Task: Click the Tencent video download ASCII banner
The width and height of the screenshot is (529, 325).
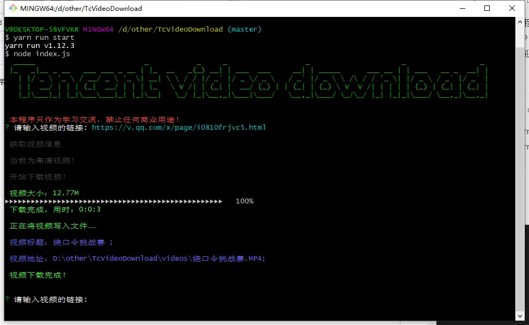Action: click(248, 80)
